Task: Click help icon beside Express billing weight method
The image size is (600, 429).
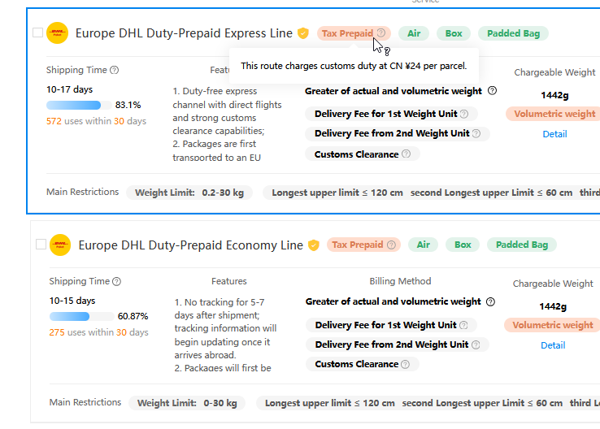Action: [493, 91]
